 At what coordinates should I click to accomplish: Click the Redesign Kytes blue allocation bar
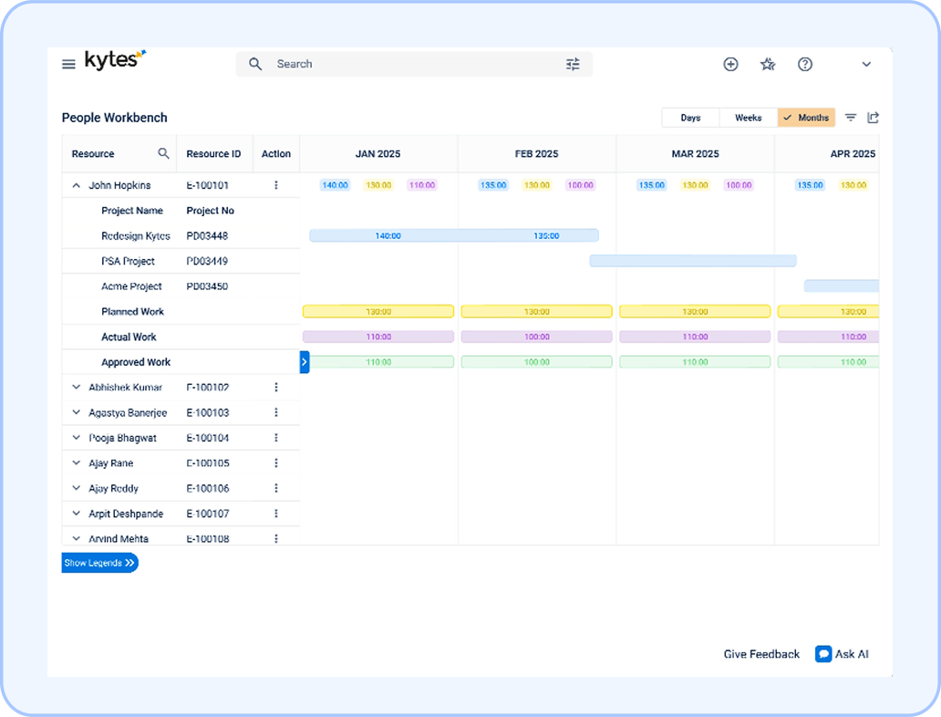[454, 235]
